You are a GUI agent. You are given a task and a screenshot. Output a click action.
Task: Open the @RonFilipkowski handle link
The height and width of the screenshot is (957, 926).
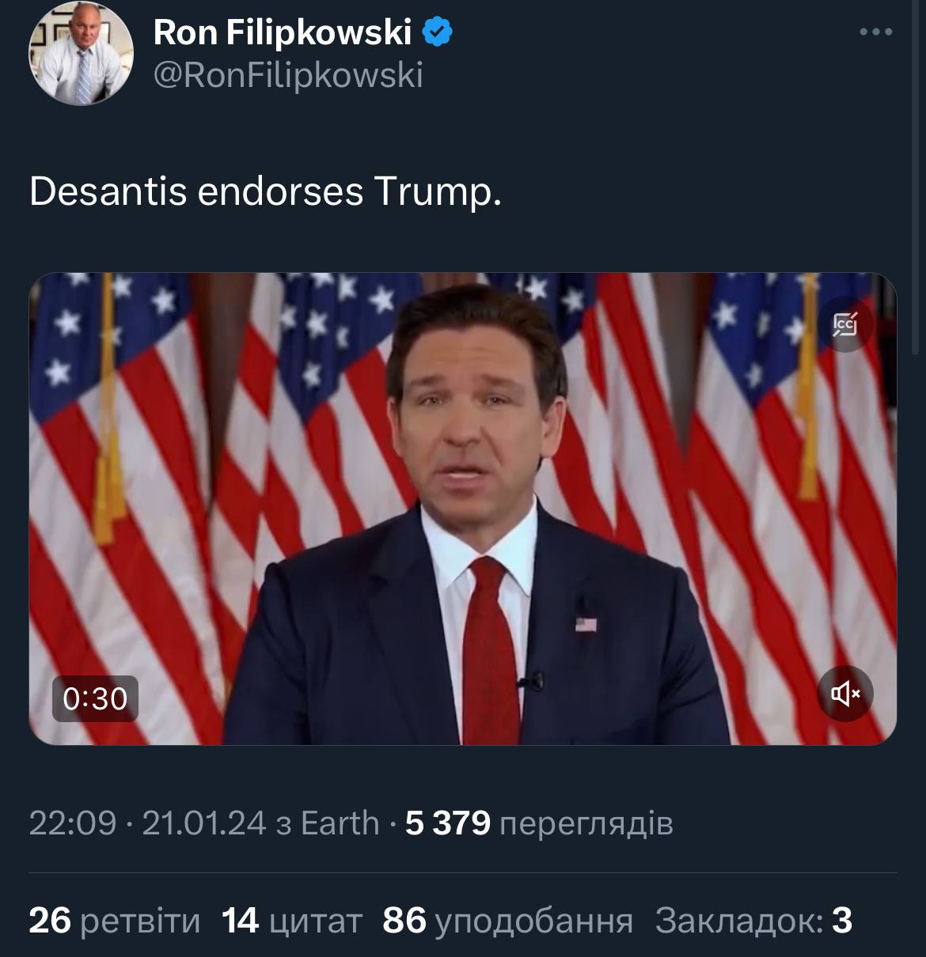click(288, 75)
